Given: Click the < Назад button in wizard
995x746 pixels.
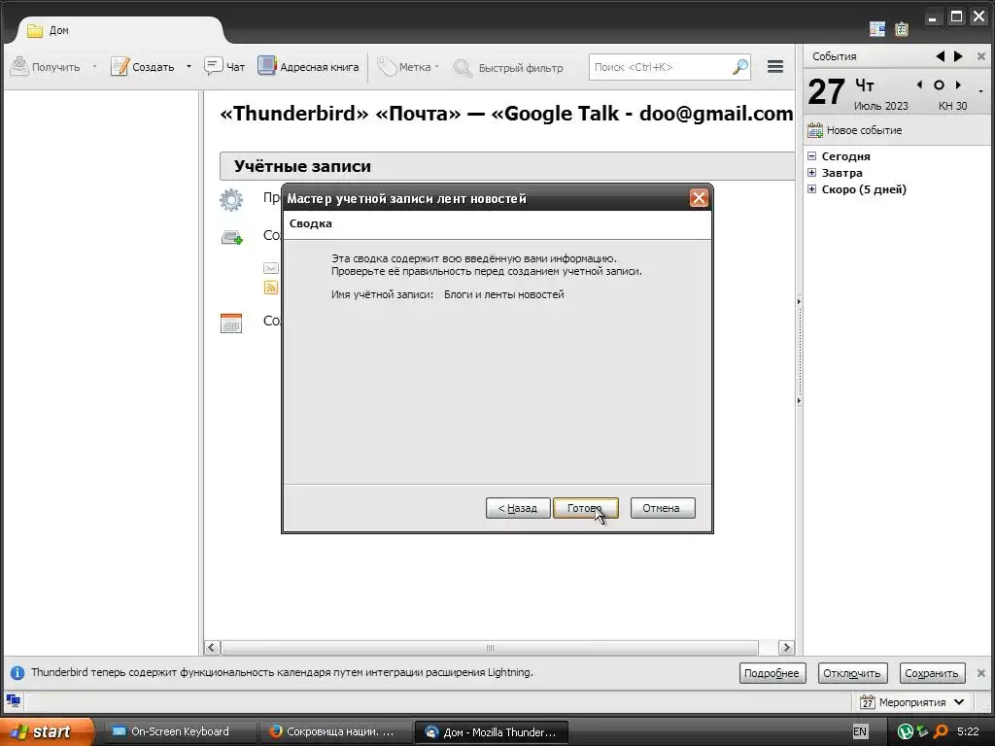Looking at the screenshot, I should pyautogui.click(x=518, y=508).
